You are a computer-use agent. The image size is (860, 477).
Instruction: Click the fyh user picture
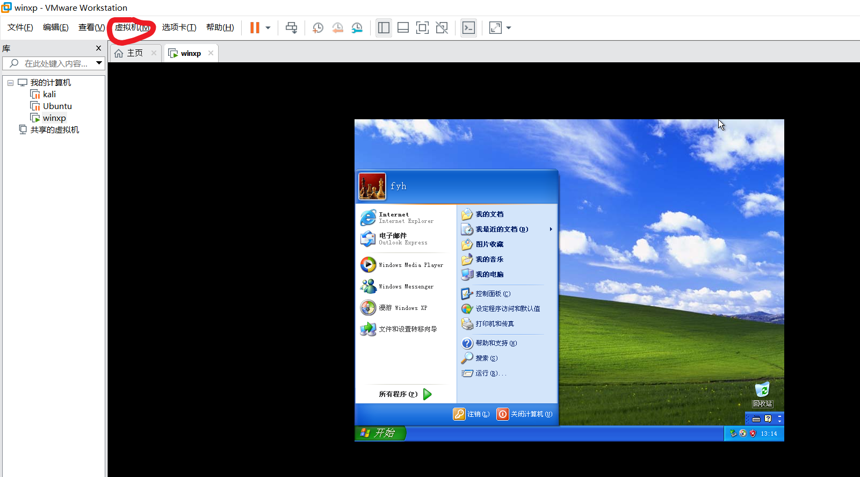coord(372,186)
